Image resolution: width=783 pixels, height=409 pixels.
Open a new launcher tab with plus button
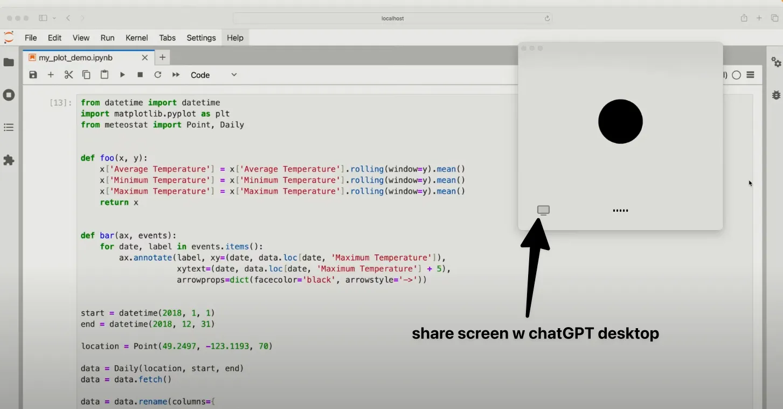[x=162, y=57]
